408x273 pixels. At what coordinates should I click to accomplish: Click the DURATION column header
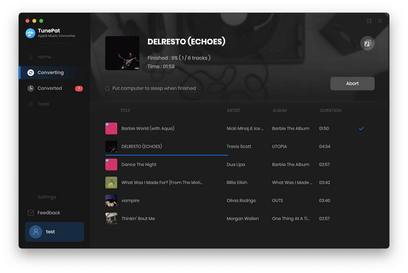[330, 111]
